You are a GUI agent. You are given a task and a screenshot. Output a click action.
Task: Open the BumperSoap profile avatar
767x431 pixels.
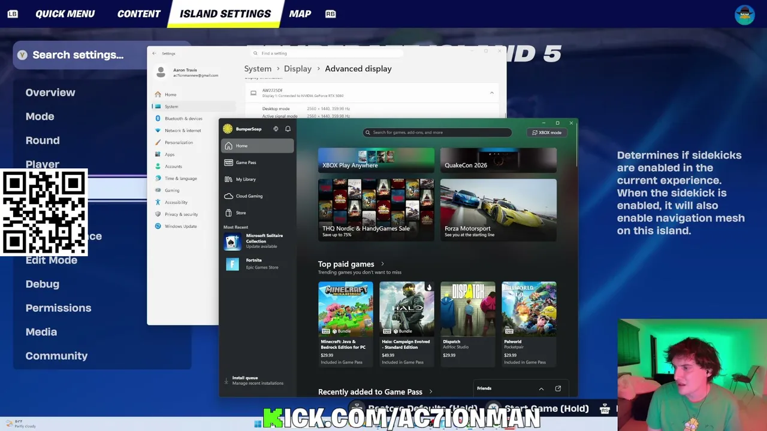pyautogui.click(x=228, y=129)
